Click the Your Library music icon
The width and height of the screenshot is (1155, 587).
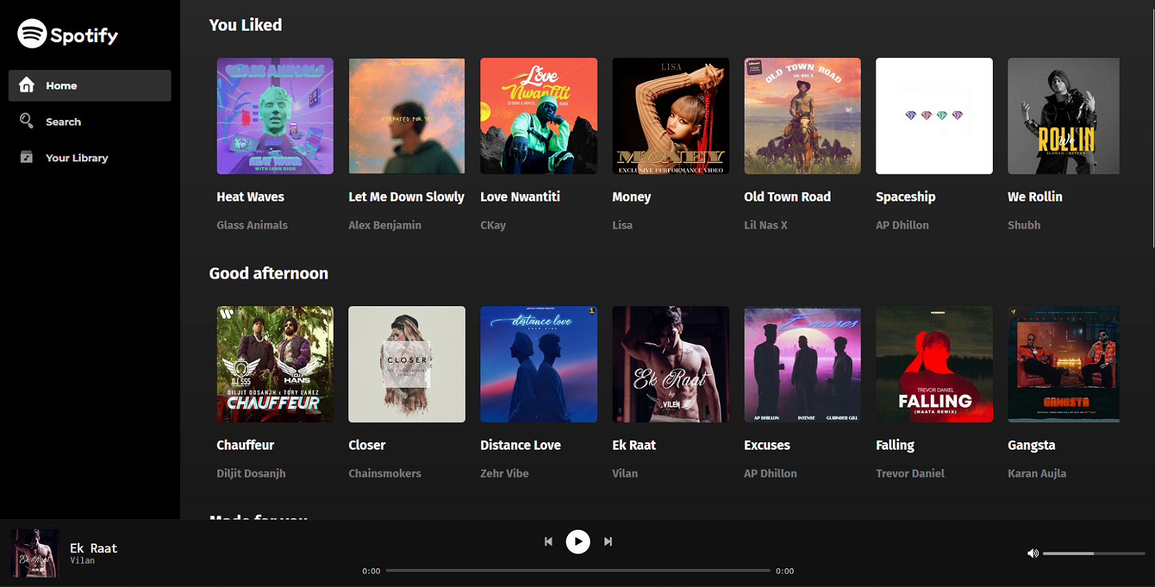pyautogui.click(x=26, y=157)
